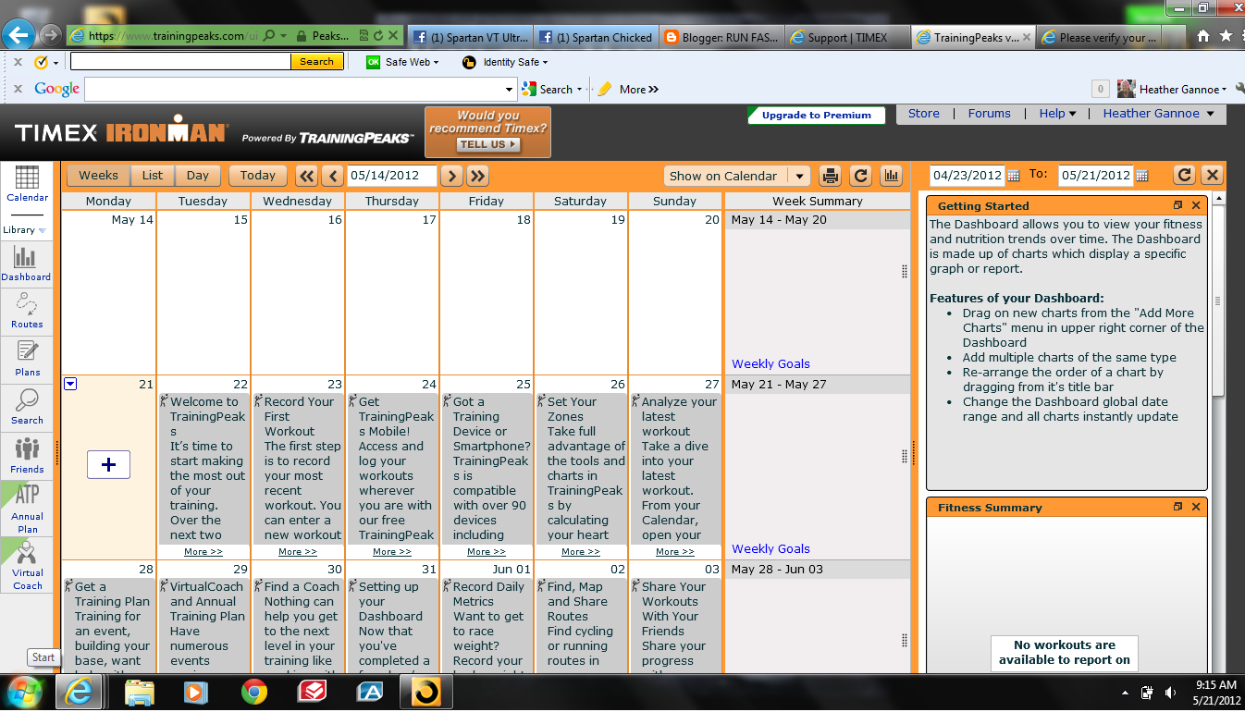Open the Search sidebar icon
The height and width of the screenshot is (712, 1245).
27,406
